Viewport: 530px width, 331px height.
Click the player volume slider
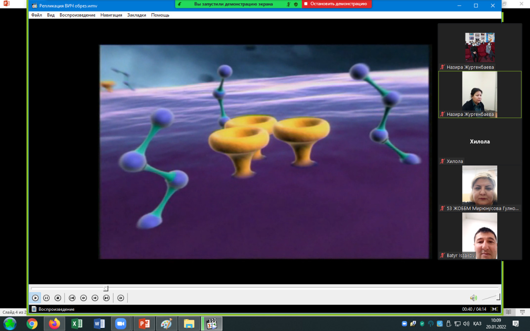coord(491,297)
